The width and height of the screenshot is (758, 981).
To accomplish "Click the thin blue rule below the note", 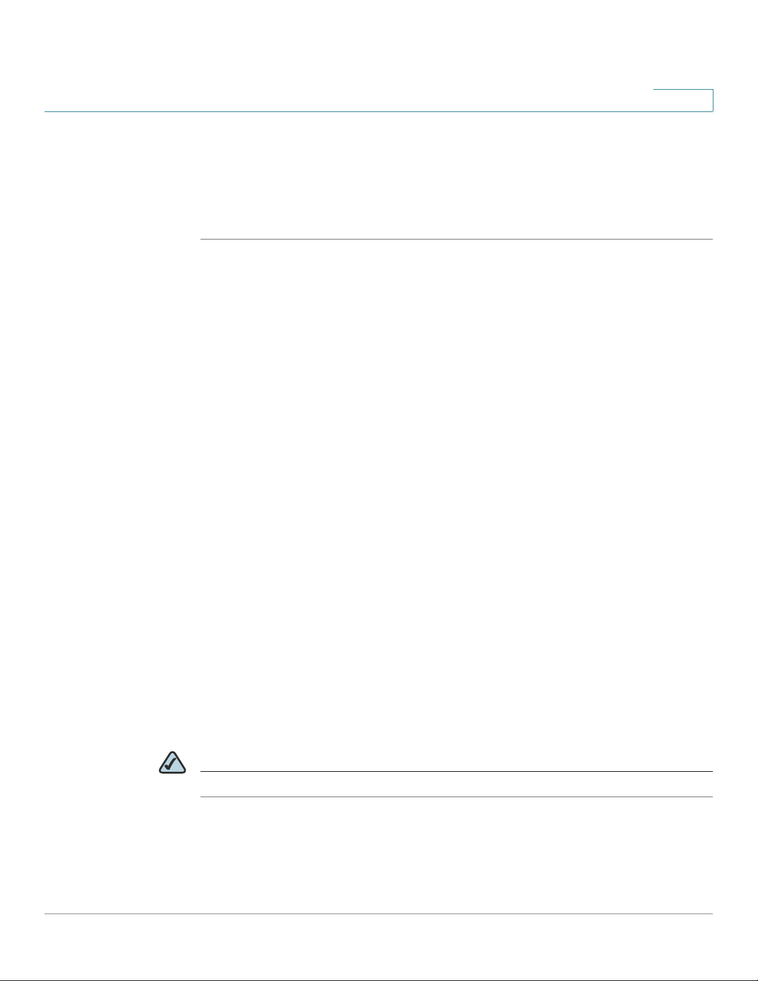I will coord(457,797).
